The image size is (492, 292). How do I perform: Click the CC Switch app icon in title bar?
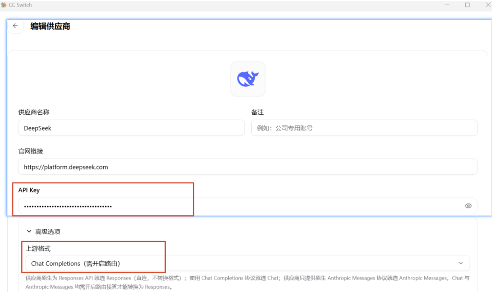point(4,5)
